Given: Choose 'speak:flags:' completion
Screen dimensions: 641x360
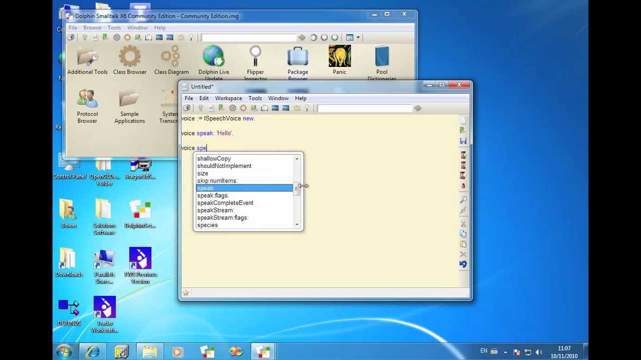Looking at the screenshot, I should point(244,195).
